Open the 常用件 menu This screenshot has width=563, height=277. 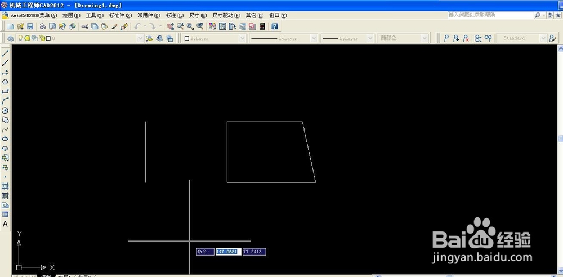149,15
